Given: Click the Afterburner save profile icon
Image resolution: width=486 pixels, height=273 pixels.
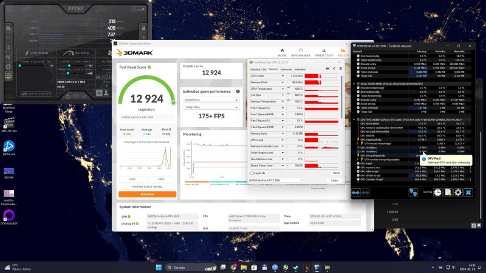Looking at the screenshot, I should pos(75,97).
